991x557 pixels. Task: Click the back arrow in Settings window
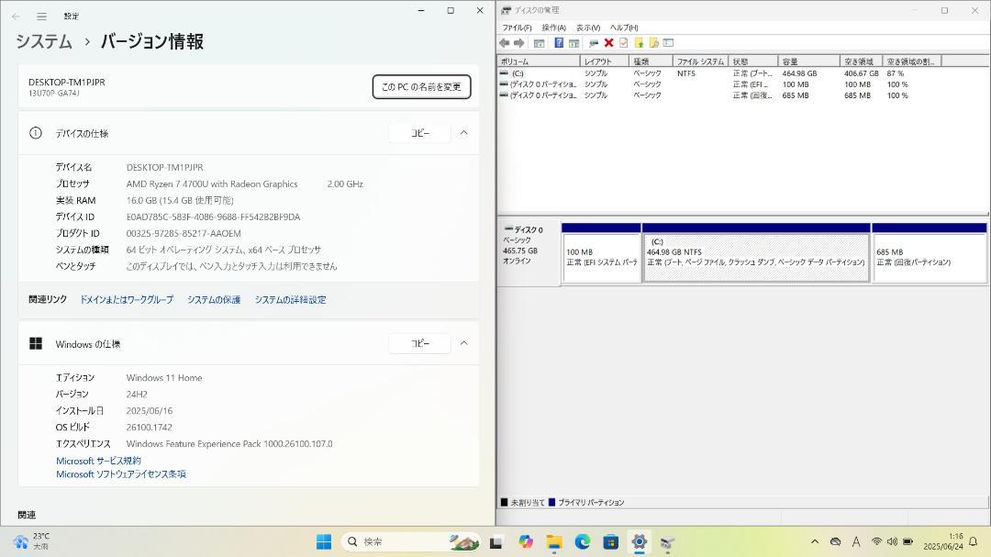16,17
